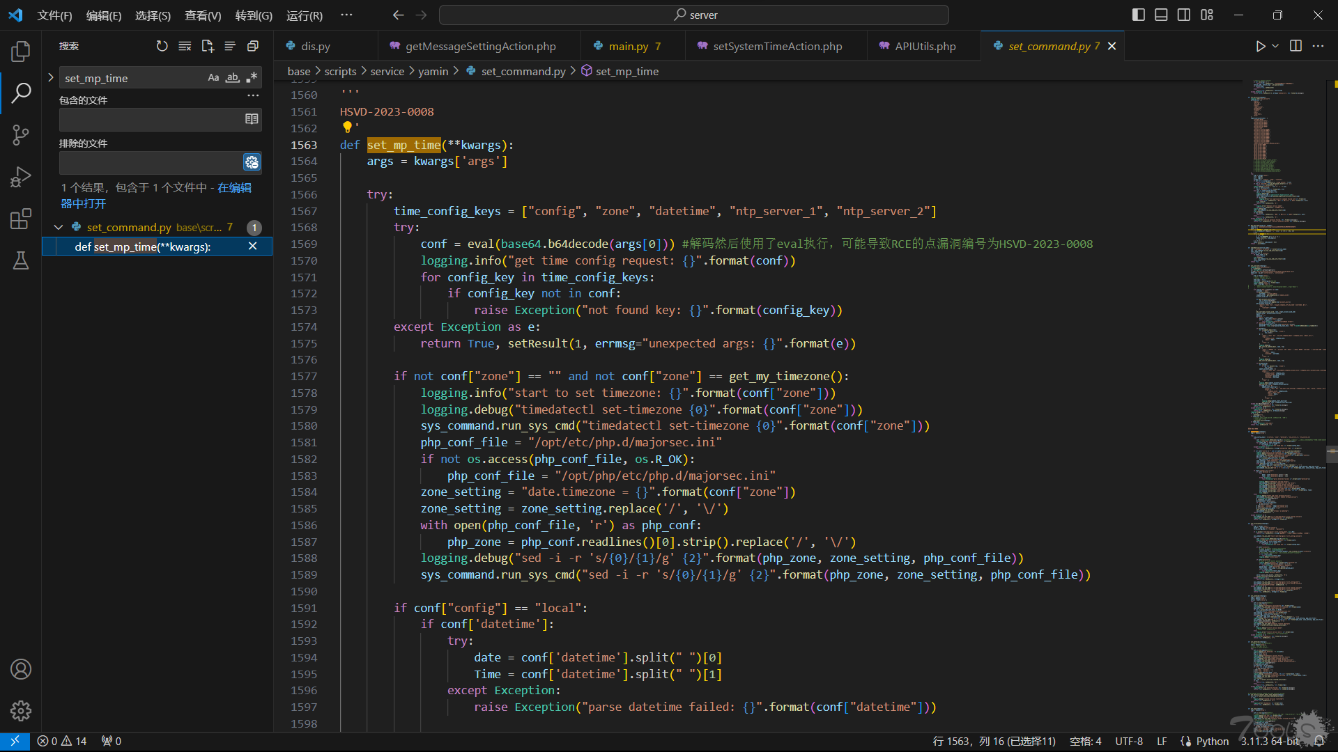Open Source Control view

(x=21, y=134)
